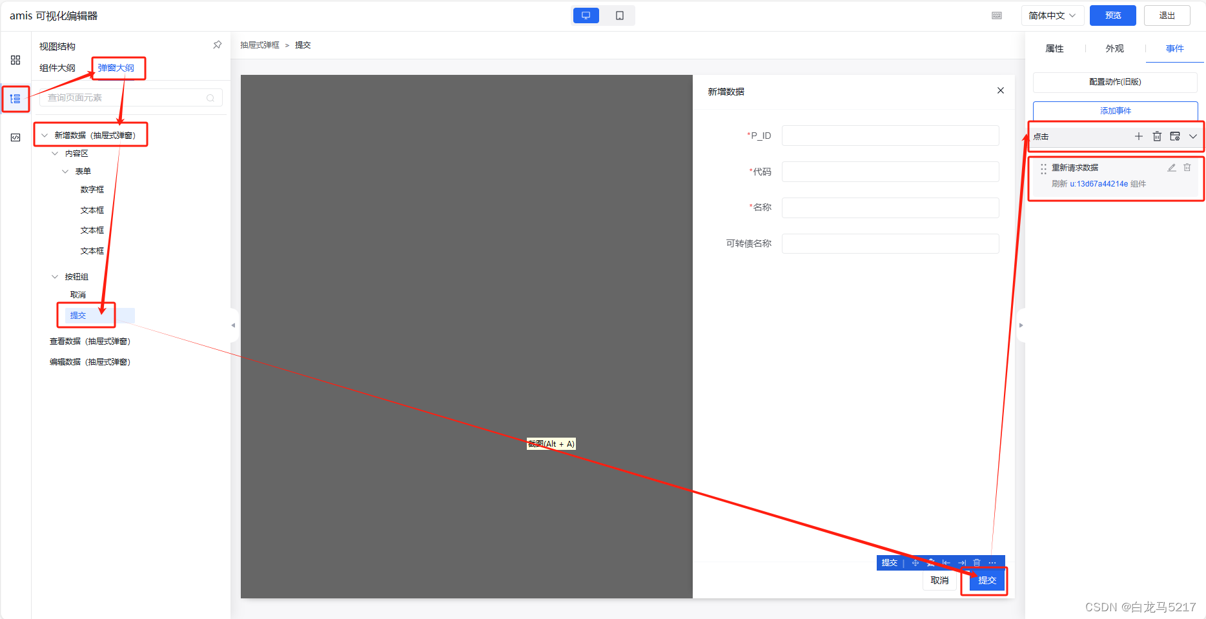Open the 简体中文 language dropdown

[1052, 15]
